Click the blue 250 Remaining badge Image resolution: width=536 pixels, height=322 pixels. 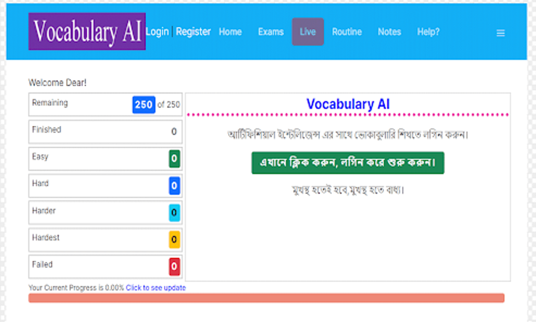143,104
